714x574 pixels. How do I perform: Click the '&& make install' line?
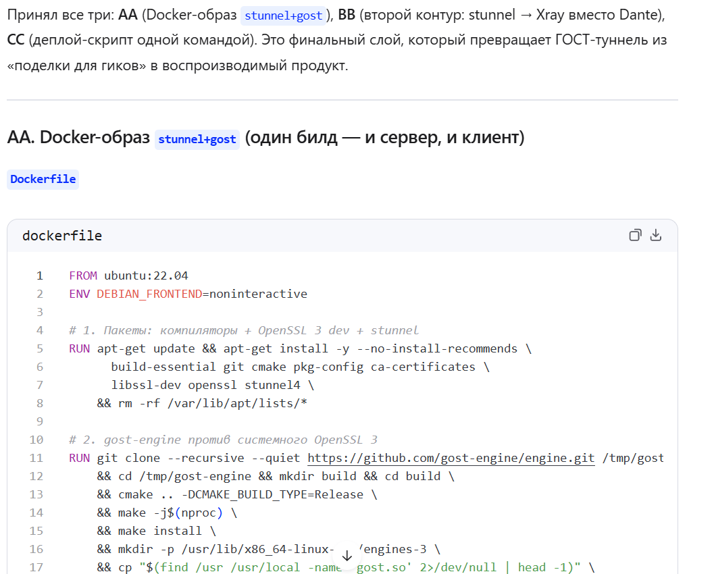tap(156, 531)
